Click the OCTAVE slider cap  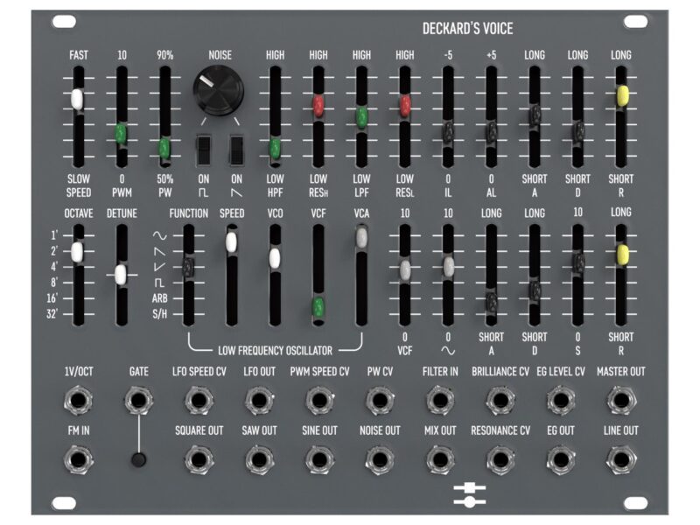point(77,252)
